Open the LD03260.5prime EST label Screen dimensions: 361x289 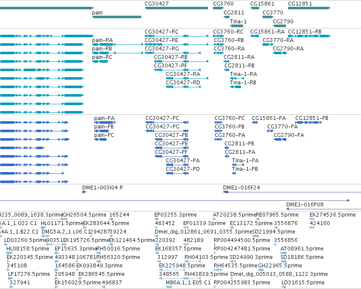pyautogui.click(x=25, y=240)
